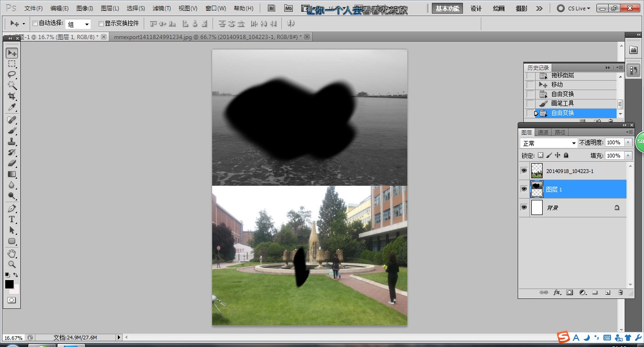The width and height of the screenshot is (644, 347).
Task: Select the Horizontal Type tool
Action: tap(12, 219)
